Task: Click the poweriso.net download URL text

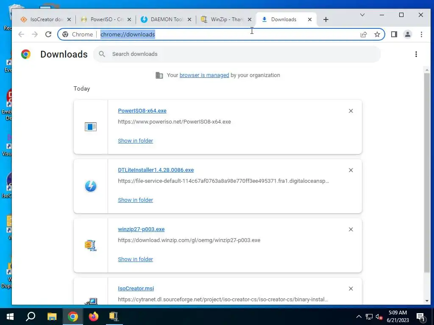Action: coord(174,121)
